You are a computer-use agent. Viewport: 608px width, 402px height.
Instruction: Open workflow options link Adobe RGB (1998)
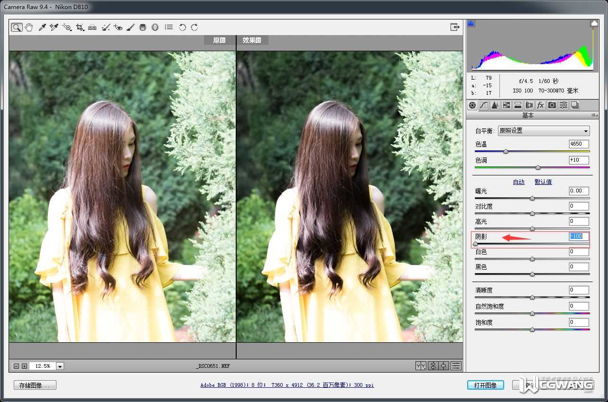click(x=287, y=385)
